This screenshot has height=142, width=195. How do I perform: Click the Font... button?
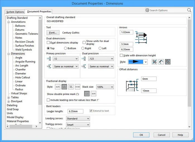(53, 33)
